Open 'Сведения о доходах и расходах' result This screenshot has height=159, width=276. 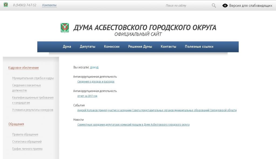tap(96, 81)
